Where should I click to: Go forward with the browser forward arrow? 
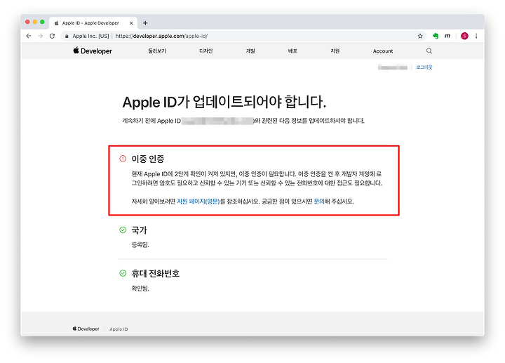point(40,36)
